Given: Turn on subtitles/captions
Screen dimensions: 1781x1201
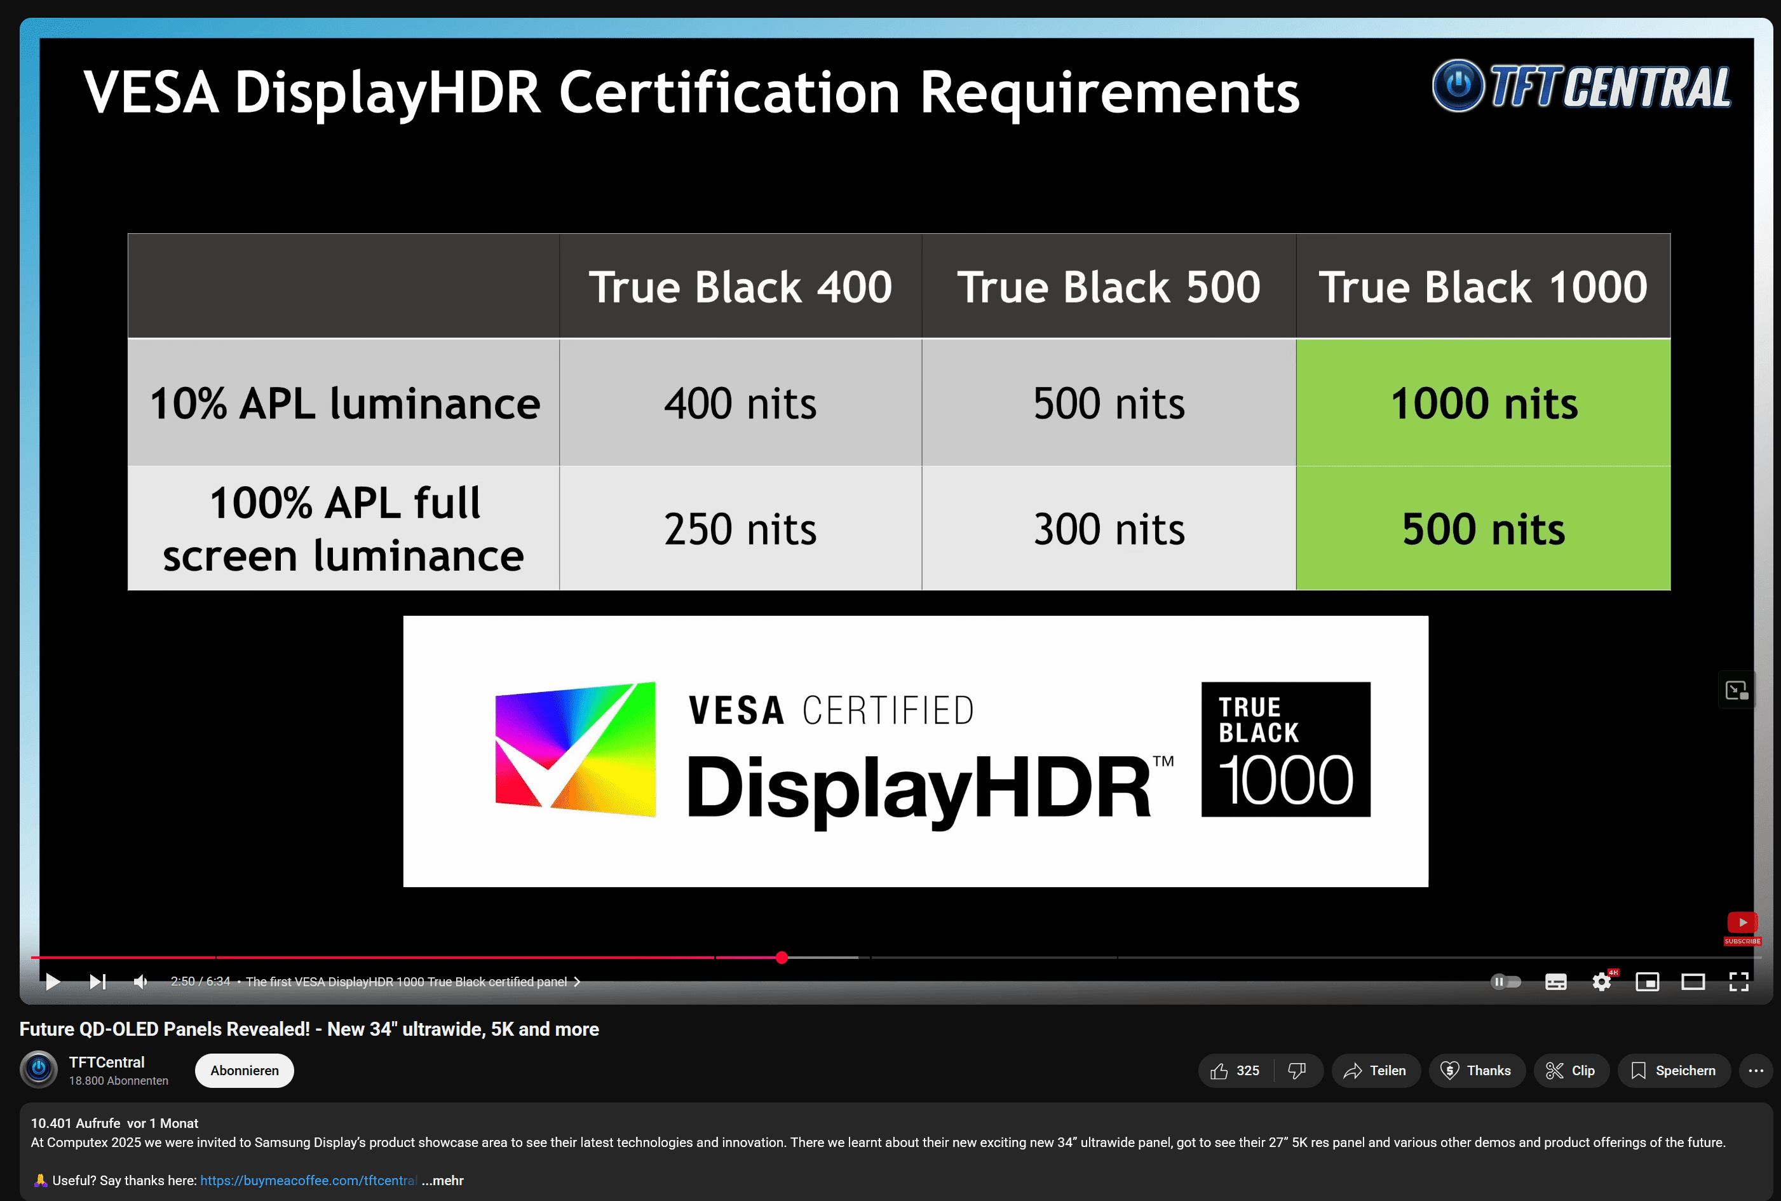Looking at the screenshot, I should click(x=1555, y=981).
